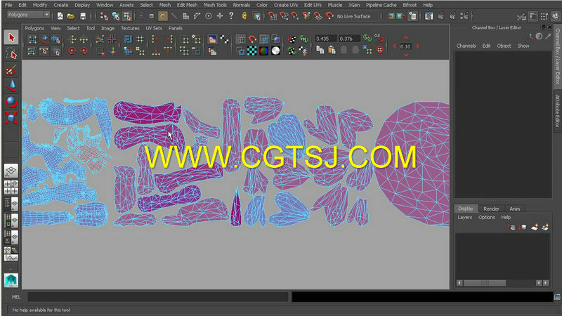Click rightmost create new layer icon
Viewport: 562px width, 316px height.
click(x=546, y=227)
